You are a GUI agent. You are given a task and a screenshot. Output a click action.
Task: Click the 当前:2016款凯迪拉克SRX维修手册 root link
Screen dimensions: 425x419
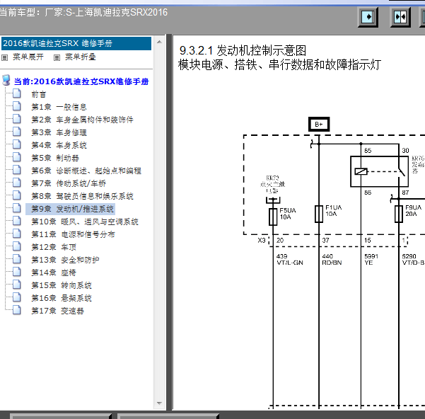[81, 81]
